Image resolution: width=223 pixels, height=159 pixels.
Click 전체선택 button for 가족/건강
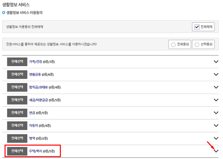click(17, 62)
